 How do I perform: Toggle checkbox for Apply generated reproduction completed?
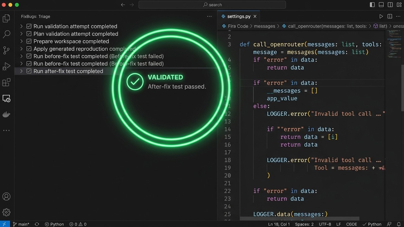29,49
